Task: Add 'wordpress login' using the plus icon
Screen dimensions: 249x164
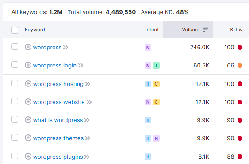Action: point(28,65)
